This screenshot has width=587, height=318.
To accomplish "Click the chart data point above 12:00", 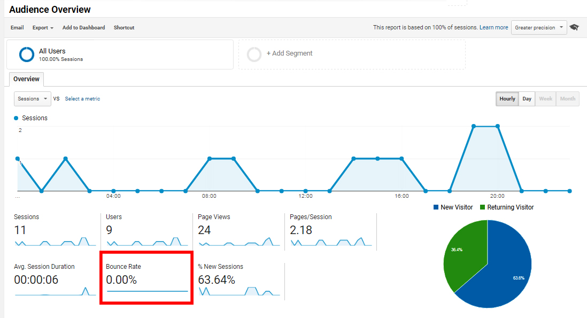I will click(306, 191).
